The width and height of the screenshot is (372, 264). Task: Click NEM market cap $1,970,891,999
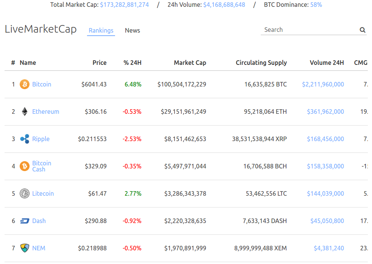pyautogui.click(x=185, y=248)
